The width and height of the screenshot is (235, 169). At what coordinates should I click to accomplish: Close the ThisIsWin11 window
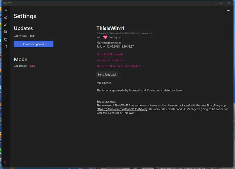click(229, 3)
